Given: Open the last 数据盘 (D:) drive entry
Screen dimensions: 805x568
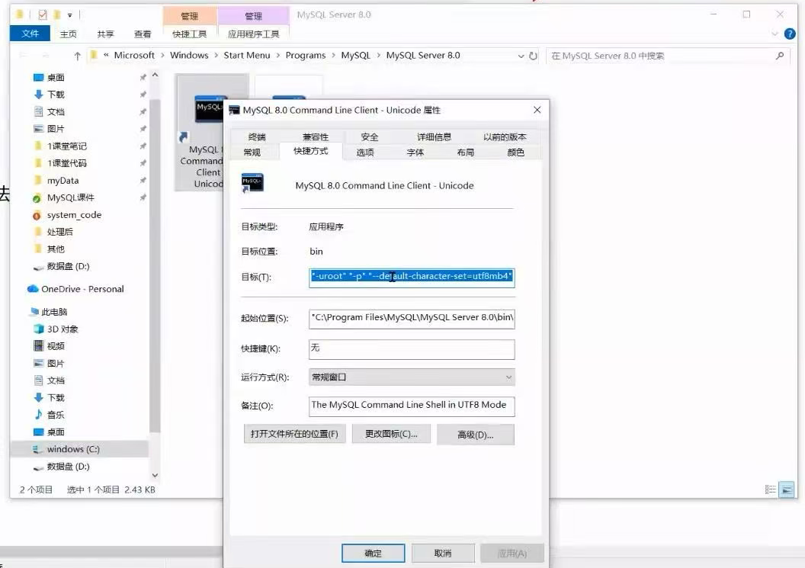Looking at the screenshot, I should 62,467.
